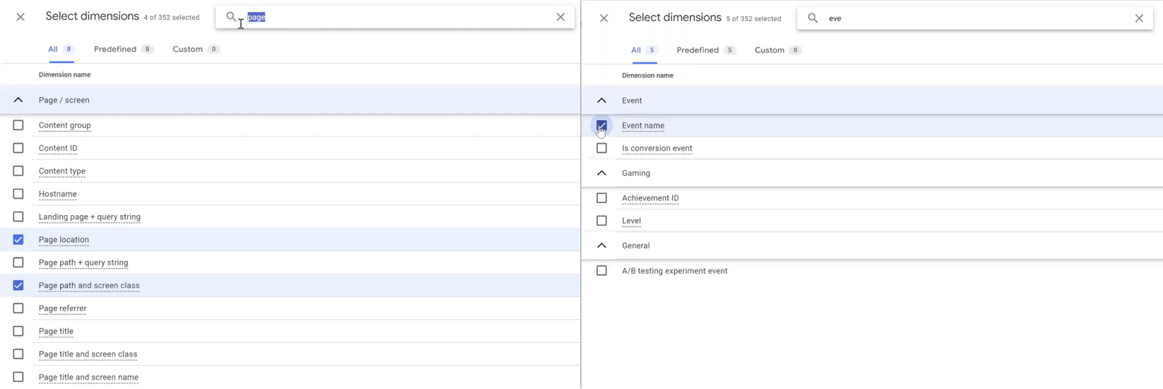Close the left Select dimensions panel
The width and height of the screenshot is (1163, 389).
20,17
